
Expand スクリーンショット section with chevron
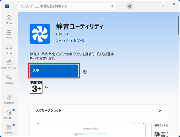(160, 110)
